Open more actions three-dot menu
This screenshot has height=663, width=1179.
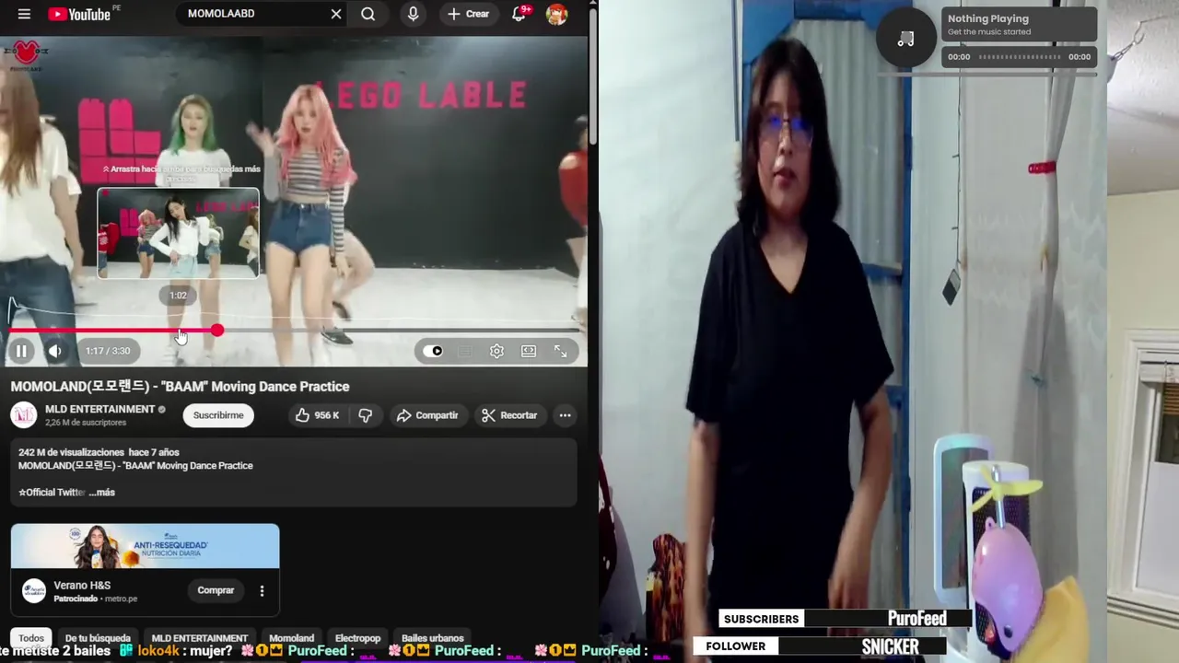pos(565,415)
